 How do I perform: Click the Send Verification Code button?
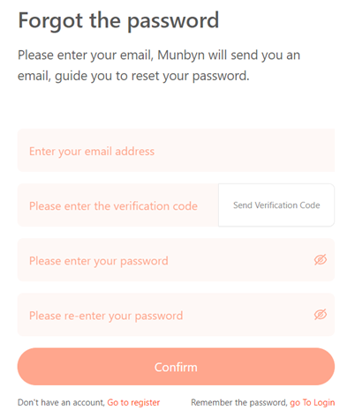coord(276,205)
